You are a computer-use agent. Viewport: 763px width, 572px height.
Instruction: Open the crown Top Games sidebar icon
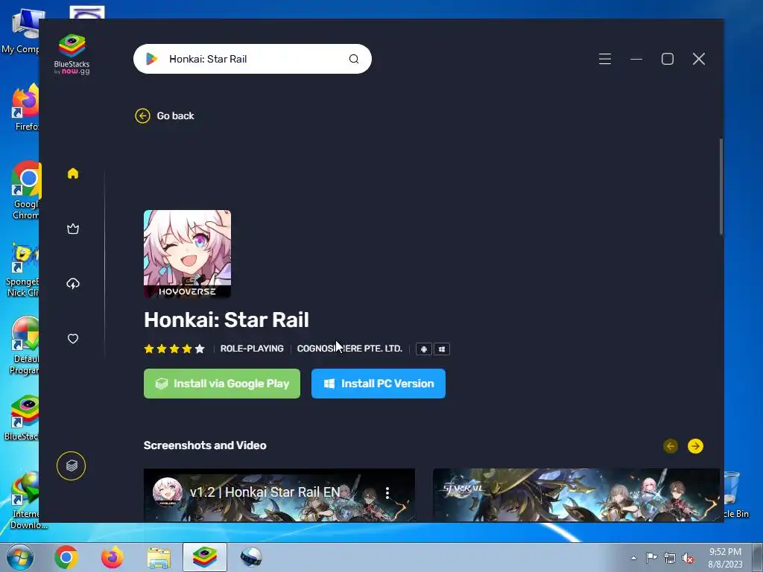[x=73, y=229]
